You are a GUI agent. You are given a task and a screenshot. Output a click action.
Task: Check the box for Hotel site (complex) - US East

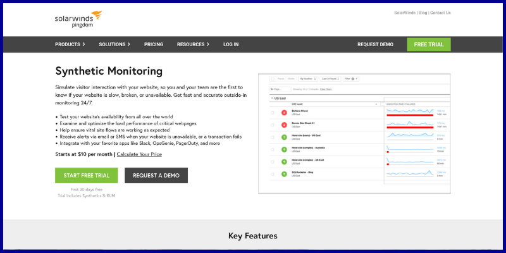[273, 162]
